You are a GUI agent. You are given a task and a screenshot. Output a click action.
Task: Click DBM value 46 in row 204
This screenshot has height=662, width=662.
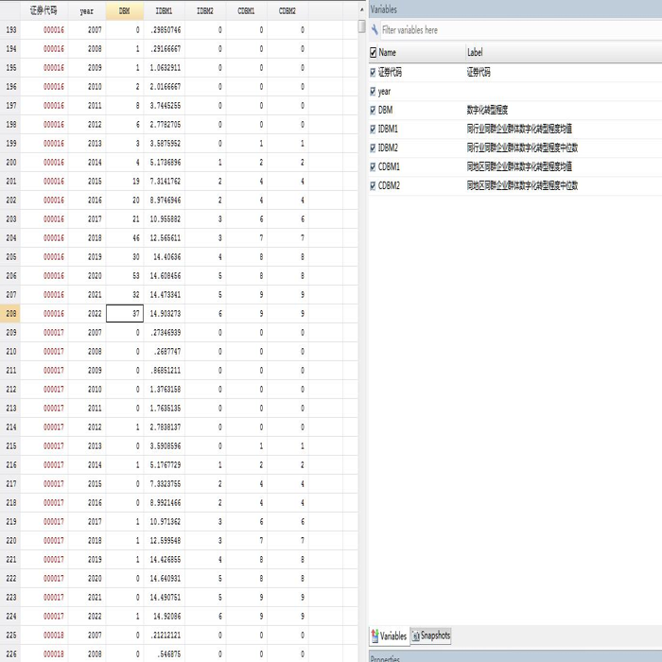(125, 237)
